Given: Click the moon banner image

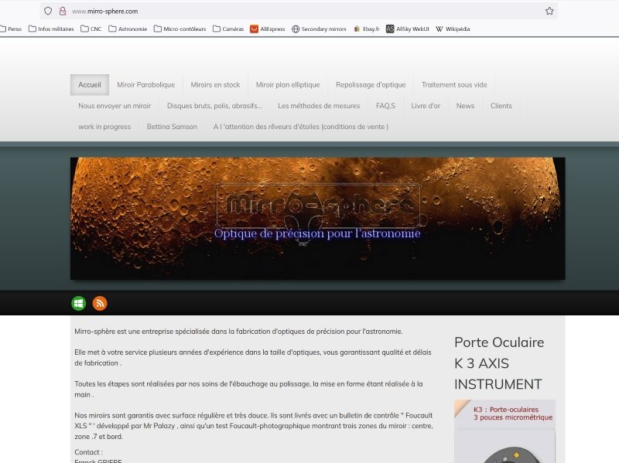Looking at the screenshot, I should [x=317, y=219].
